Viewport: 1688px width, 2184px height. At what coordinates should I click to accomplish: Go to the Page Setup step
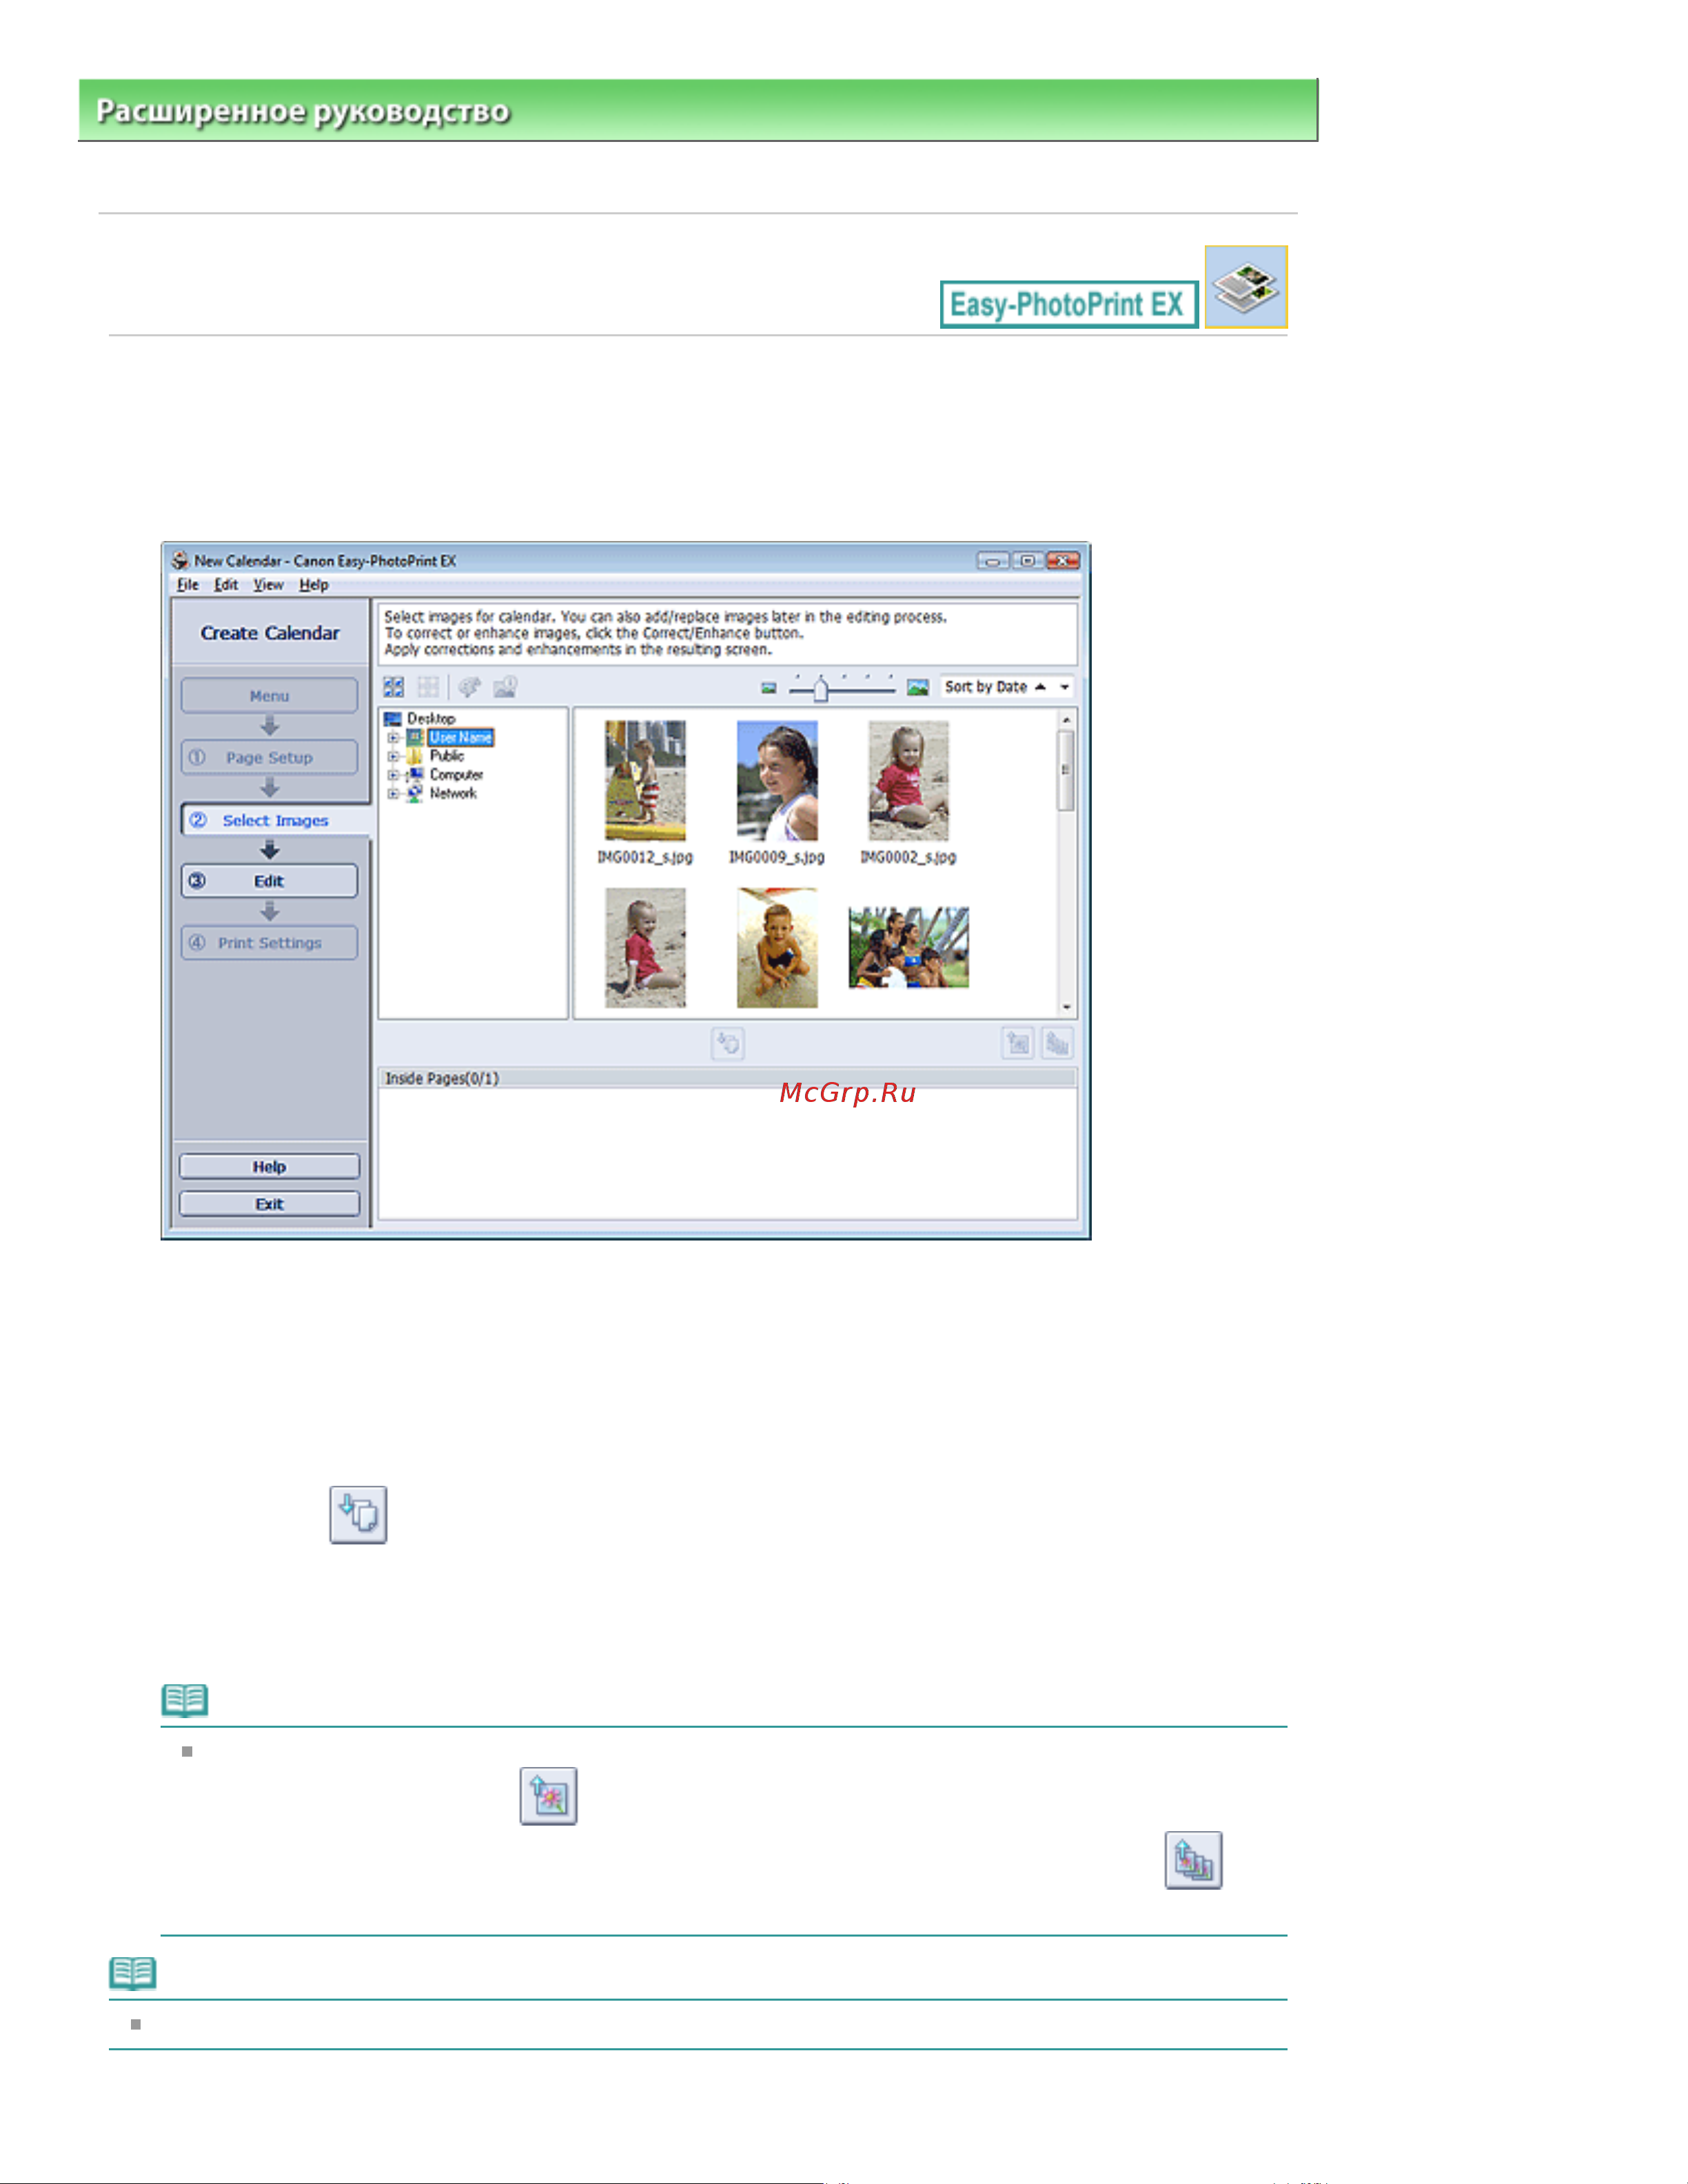(x=269, y=758)
